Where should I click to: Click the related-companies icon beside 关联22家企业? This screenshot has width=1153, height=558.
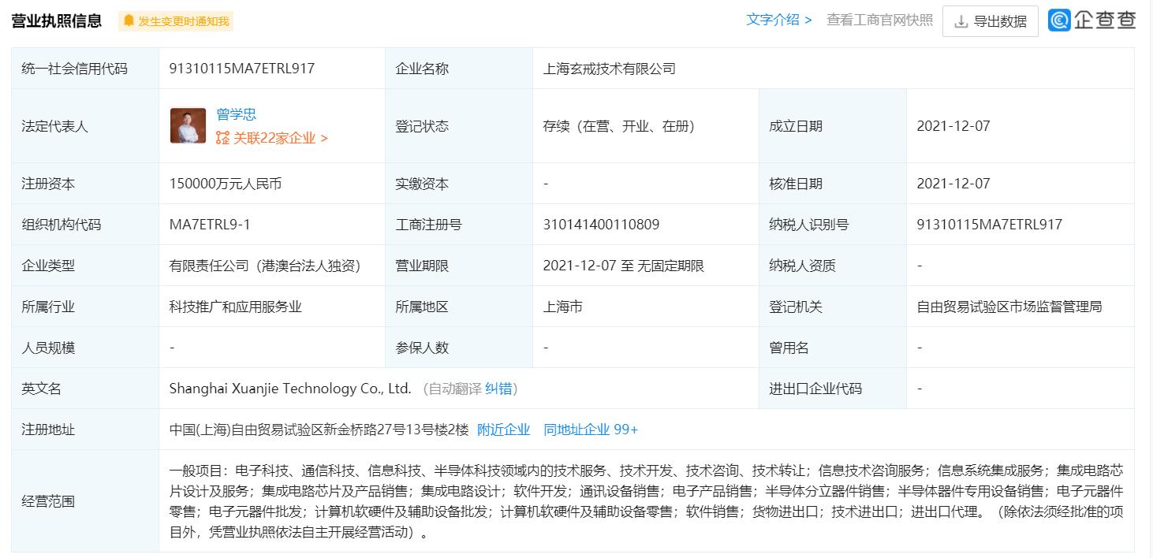tap(222, 138)
